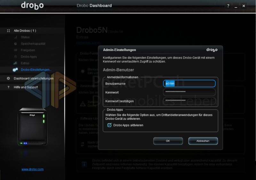Open Drobo-Einstellungen in the sidebar
This screenshot has height=180, width=256.
36,70
